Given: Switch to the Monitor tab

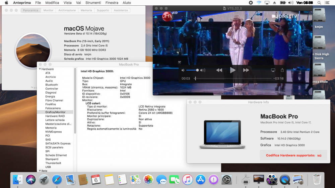Looking at the screenshot, I should [49, 10].
